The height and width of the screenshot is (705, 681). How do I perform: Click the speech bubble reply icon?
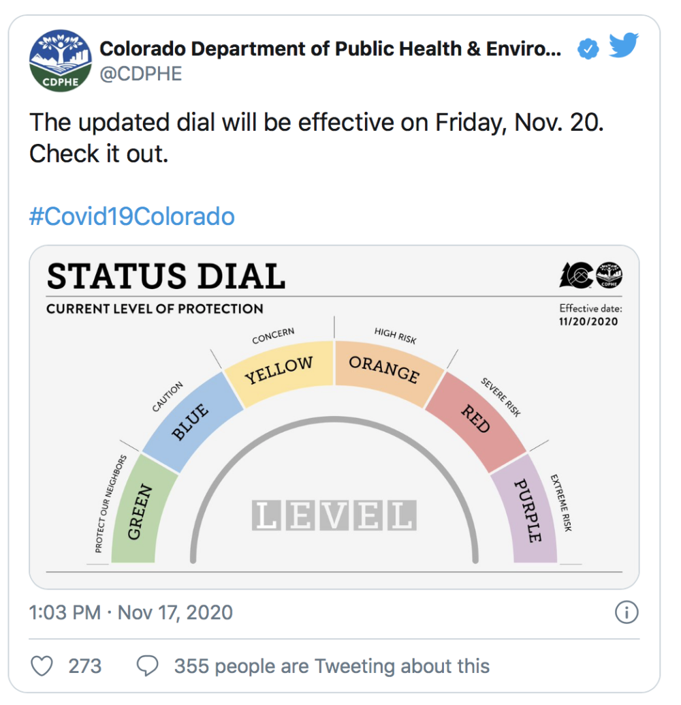coord(148,665)
